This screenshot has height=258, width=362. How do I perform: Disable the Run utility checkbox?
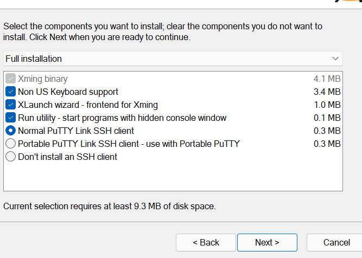point(10,118)
